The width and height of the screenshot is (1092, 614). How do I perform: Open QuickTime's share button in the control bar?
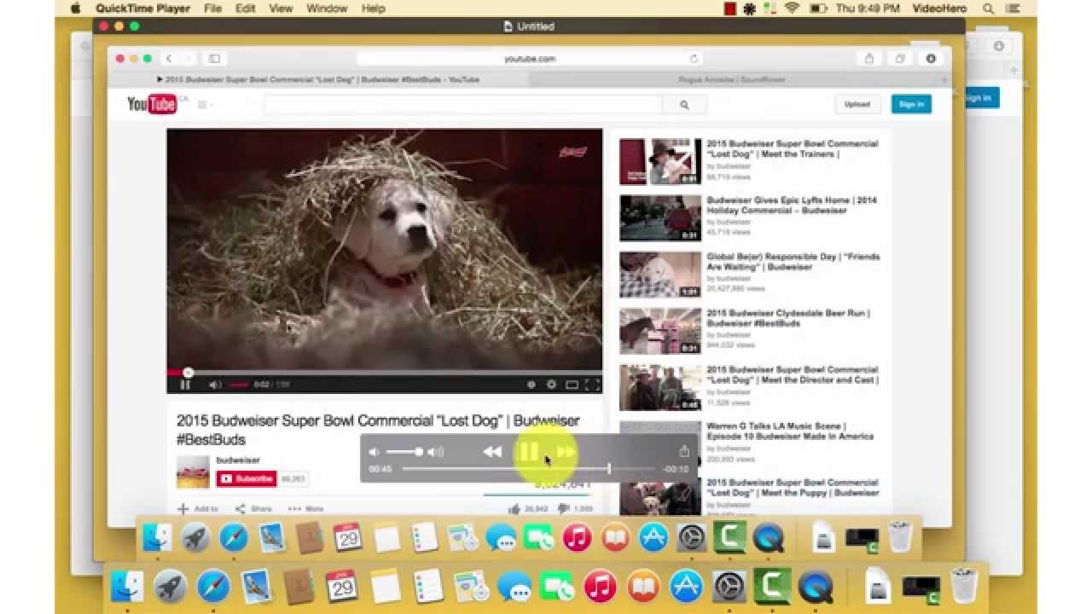[x=683, y=451]
